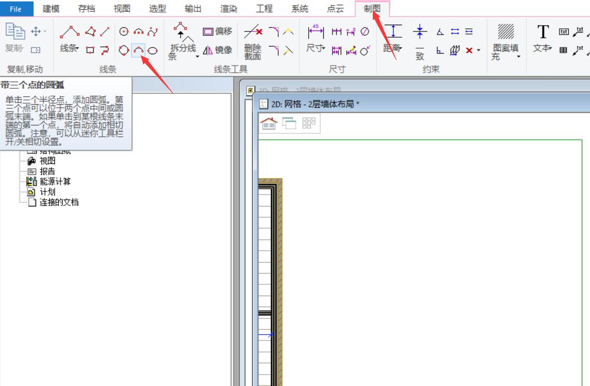Screen dimensions: 590x386
Task: Click the red X delete constraint icon
Action: coord(469,50)
